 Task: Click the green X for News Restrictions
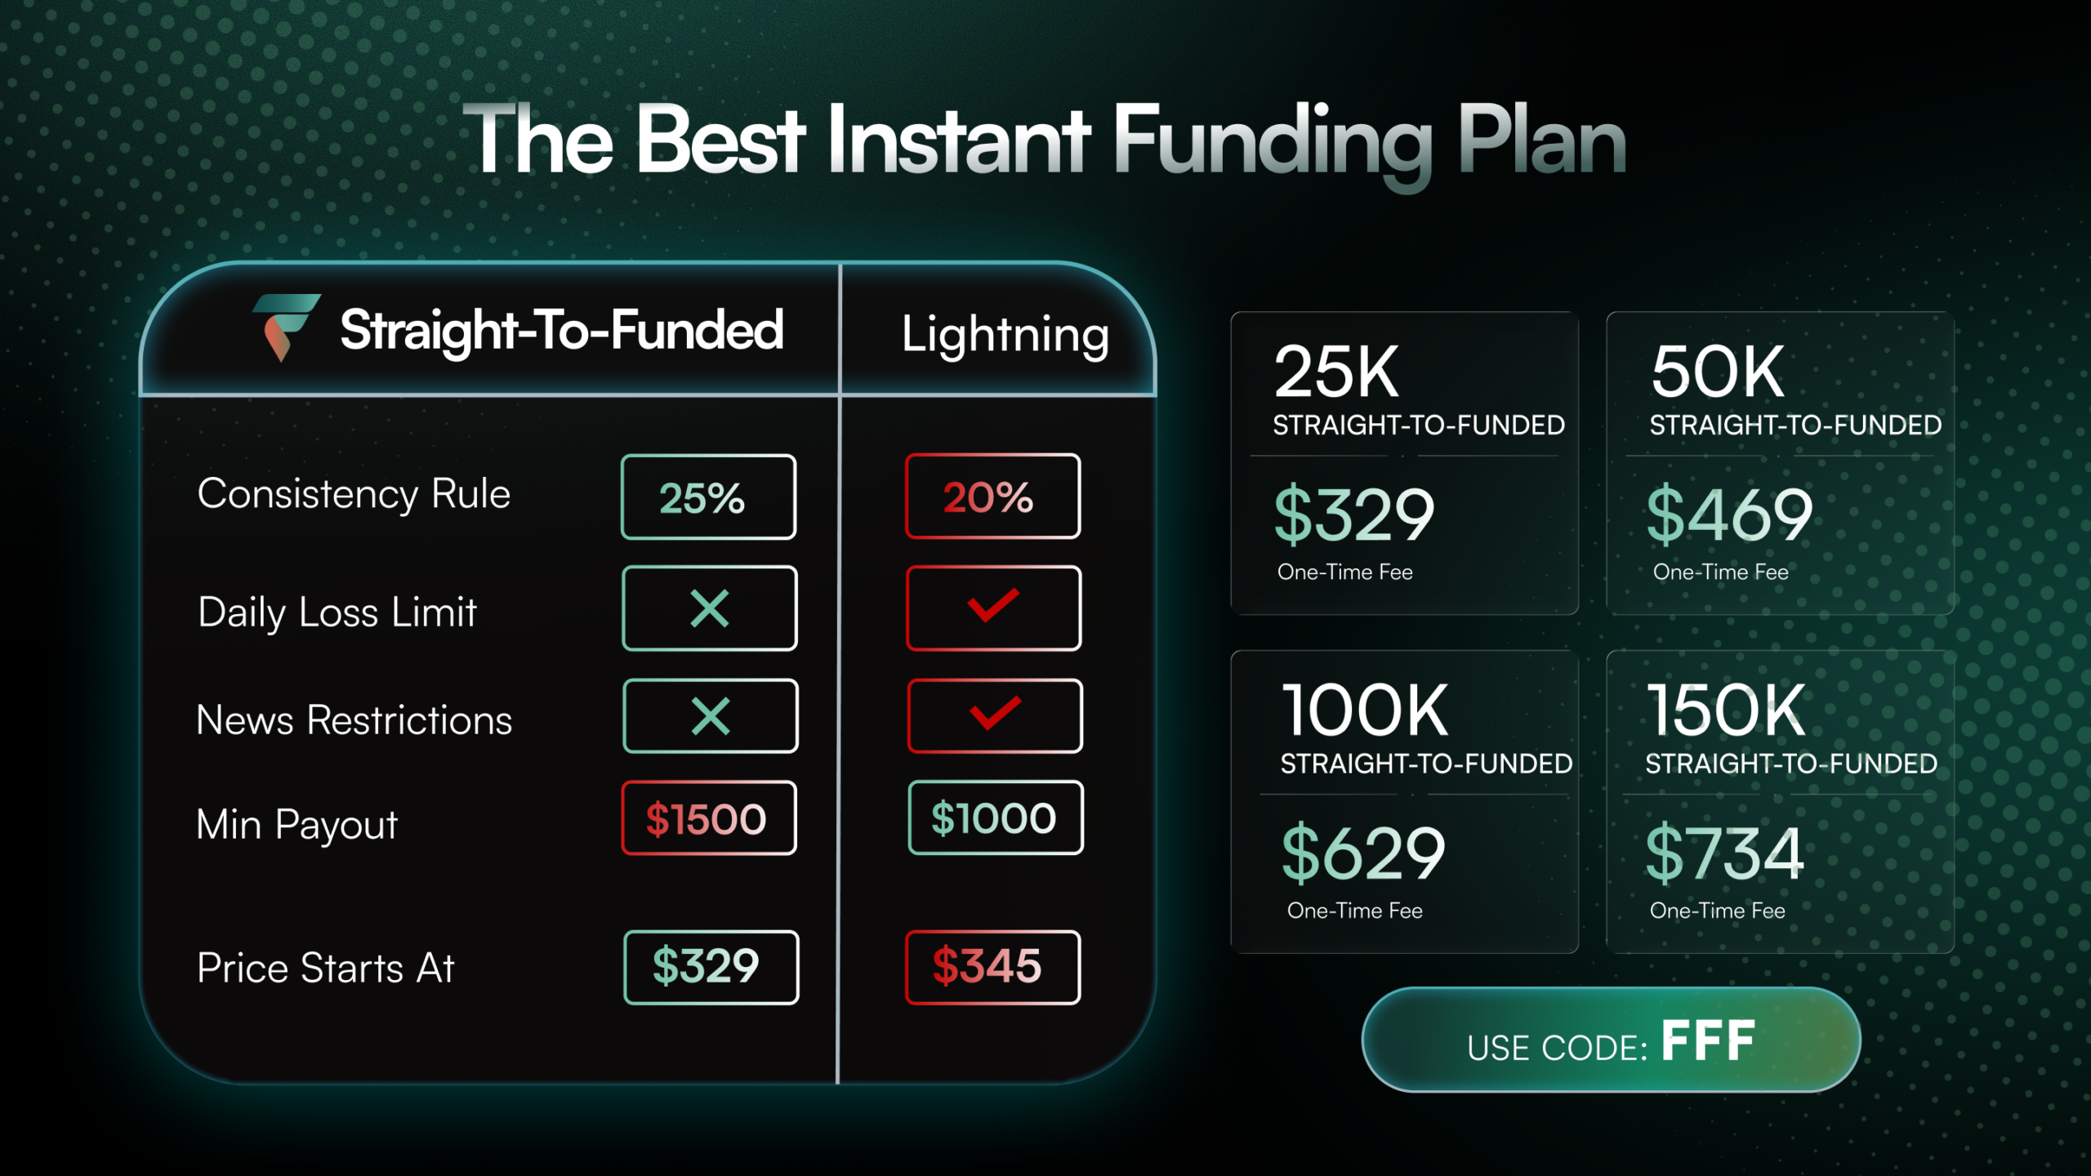[710, 716]
